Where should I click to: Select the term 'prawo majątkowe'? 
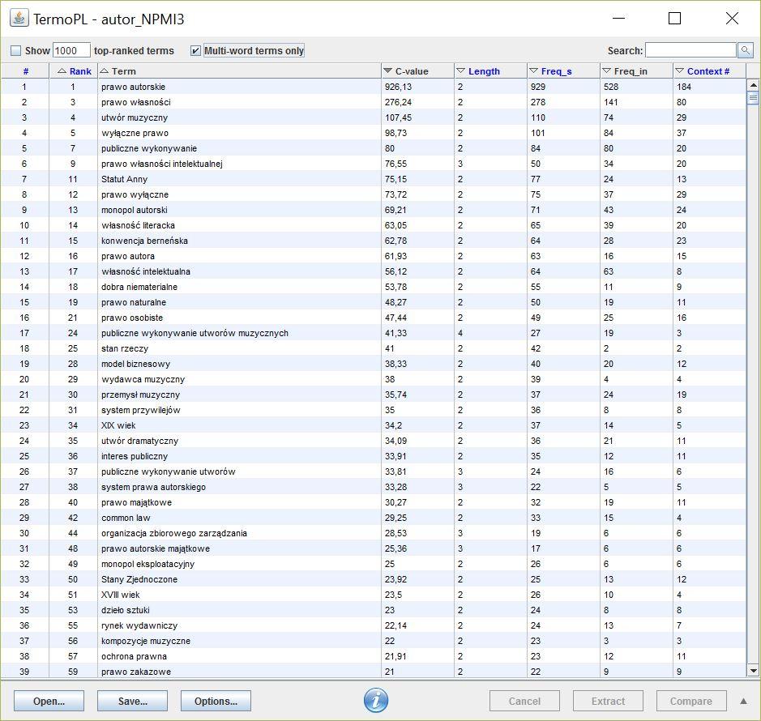pos(136,502)
